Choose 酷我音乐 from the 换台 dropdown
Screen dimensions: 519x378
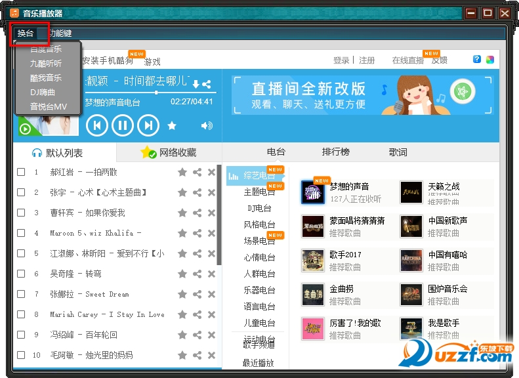click(x=46, y=78)
